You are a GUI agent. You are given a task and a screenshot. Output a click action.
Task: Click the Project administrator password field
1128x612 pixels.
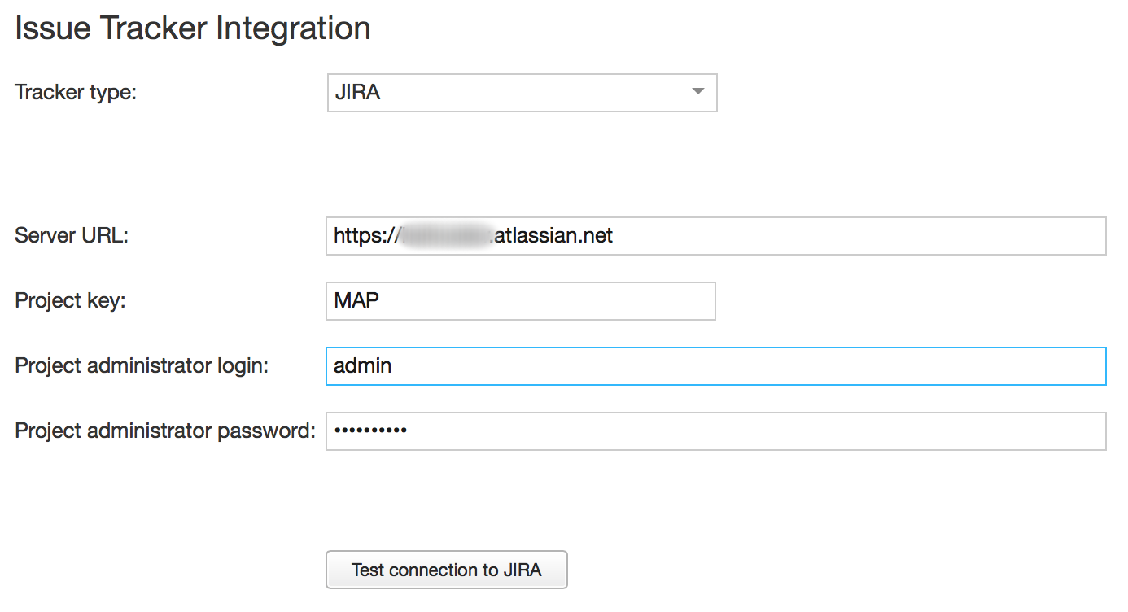(715, 431)
